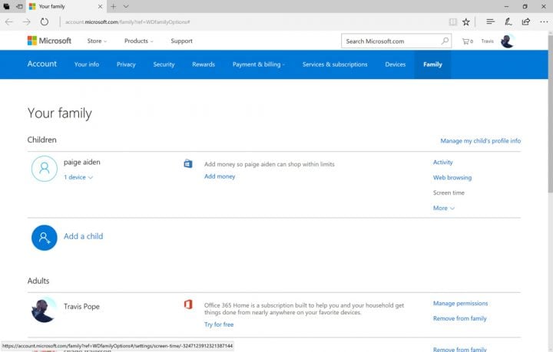Go back with the browser back arrow

pos(8,21)
